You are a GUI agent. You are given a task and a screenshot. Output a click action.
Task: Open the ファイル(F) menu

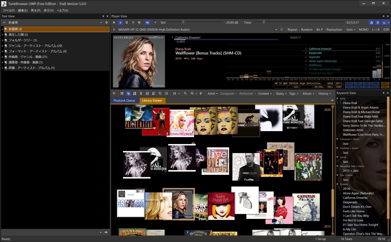[x=8, y=10]
